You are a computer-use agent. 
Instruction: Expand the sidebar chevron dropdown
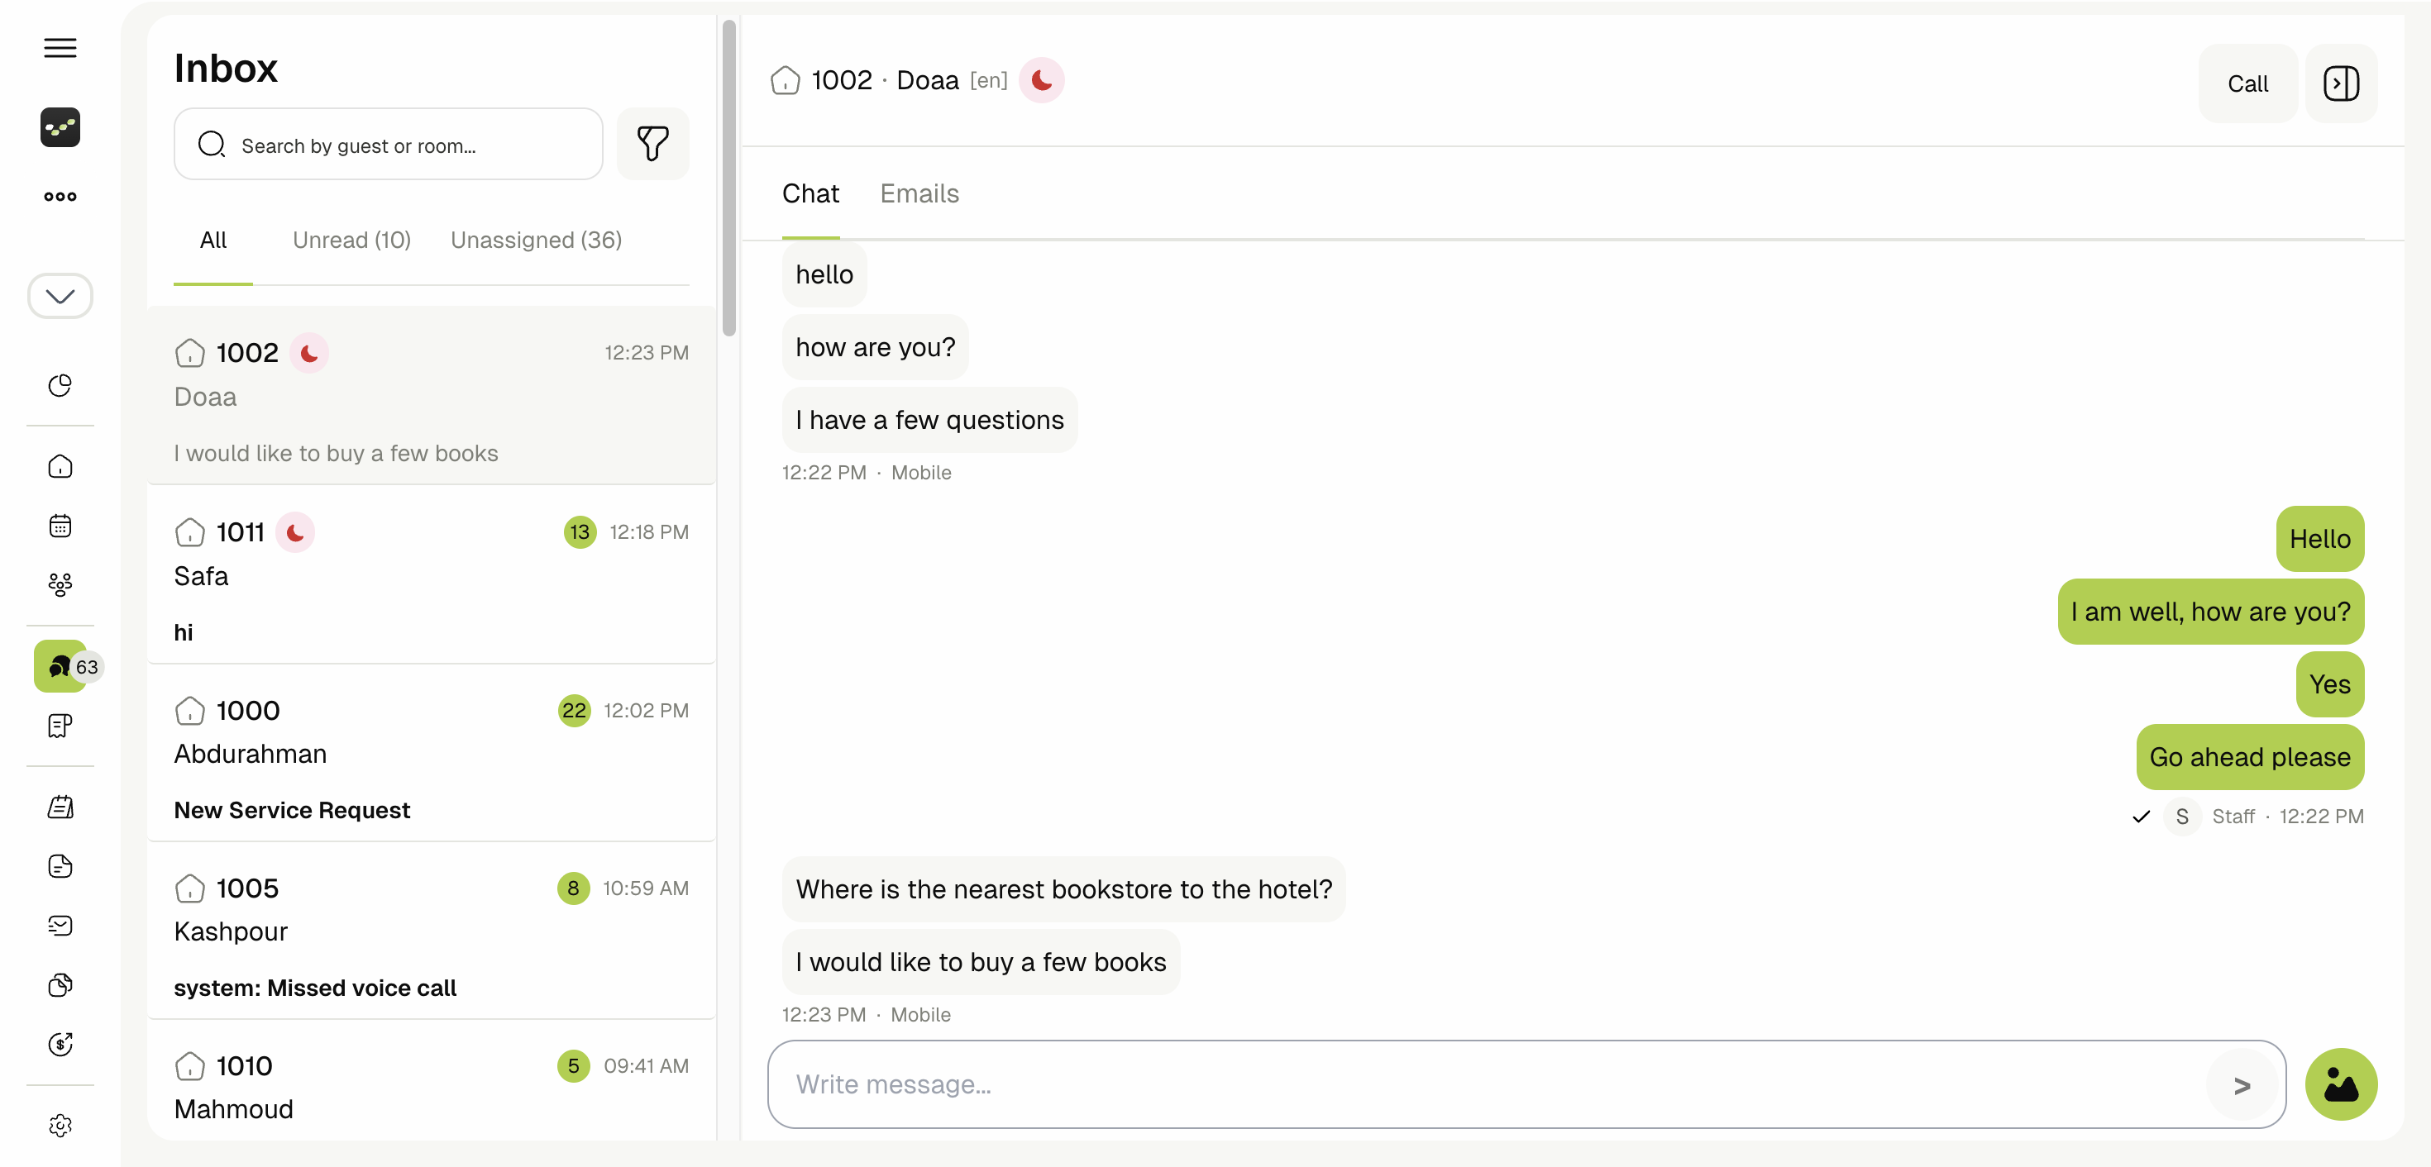point(60,296)
